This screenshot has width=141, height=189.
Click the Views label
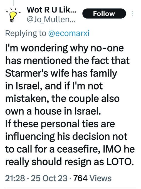tap(101, 178)
